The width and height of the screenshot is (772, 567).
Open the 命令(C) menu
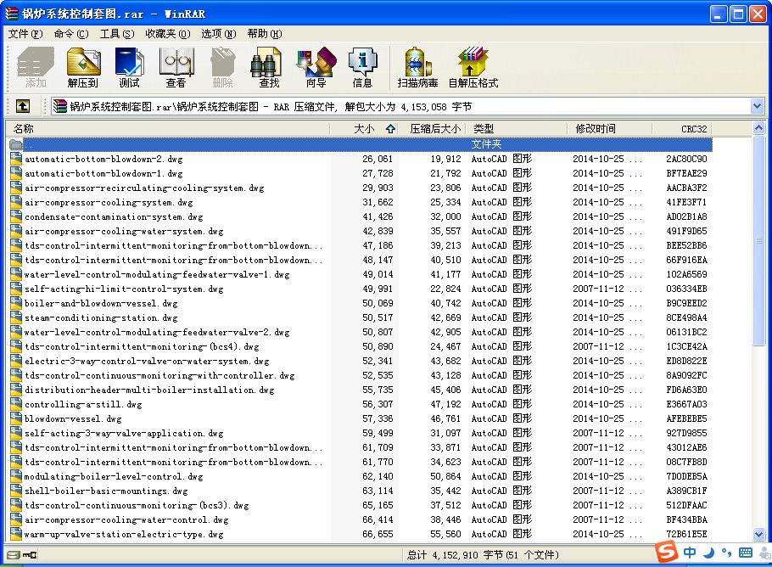click(71, 33)
